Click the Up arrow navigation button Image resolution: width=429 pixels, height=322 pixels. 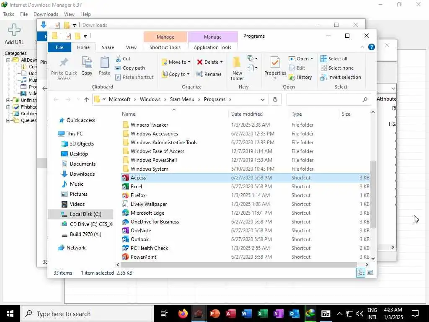[x=87, y=100]
